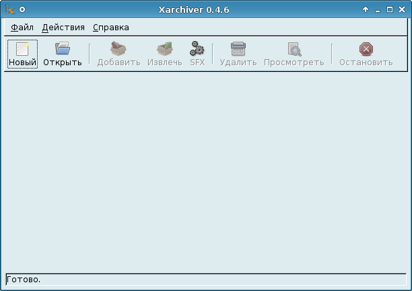Close the Xarchiver window
The width and height of the screenshot is (412, 291).
tap(401, 9)
